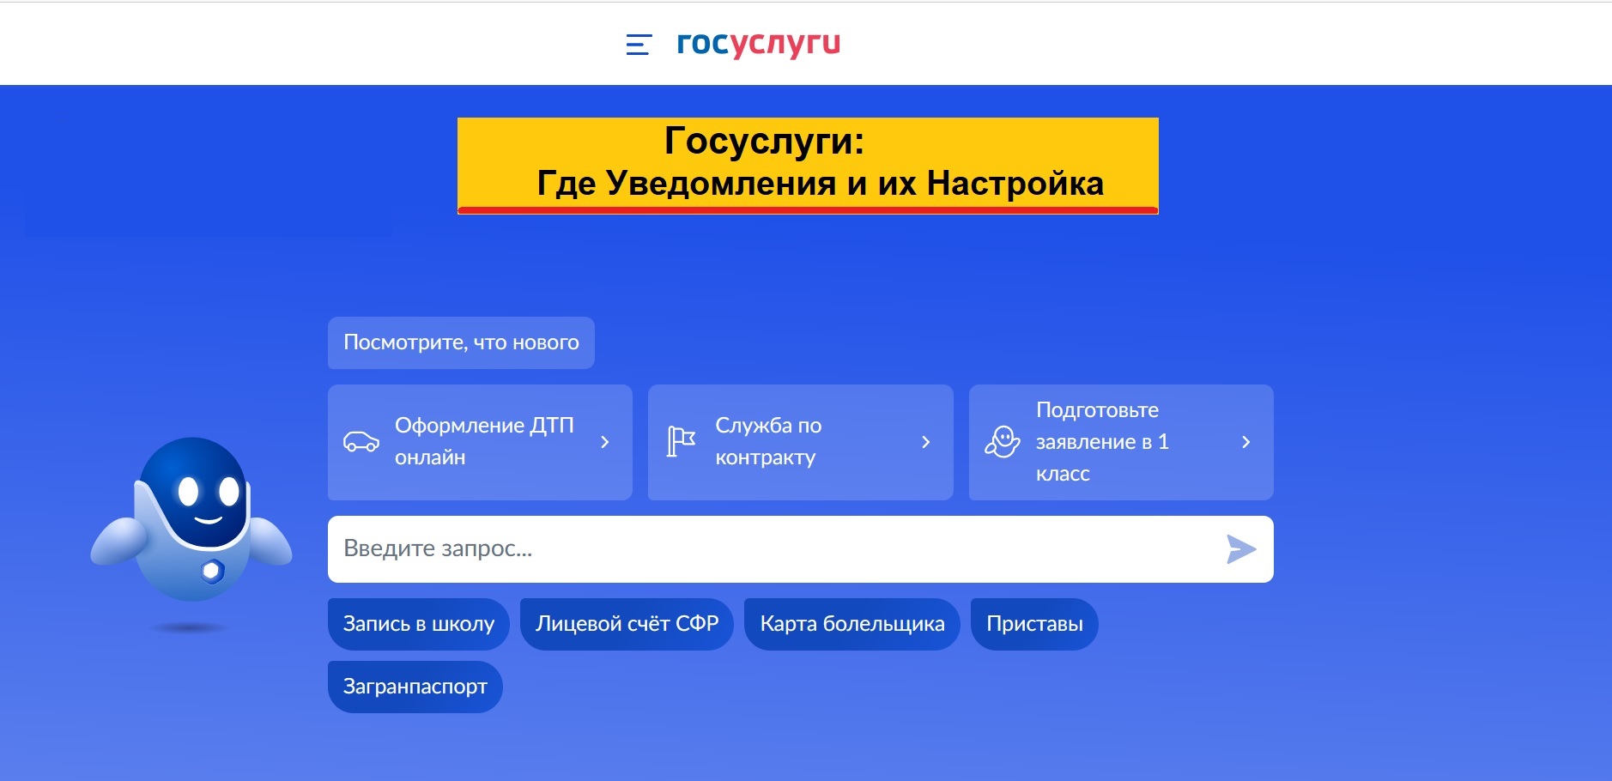The height and width of the screenshot is (781, 1612).
Task: Select the Запись в школу chip
Action: (419, 624)
